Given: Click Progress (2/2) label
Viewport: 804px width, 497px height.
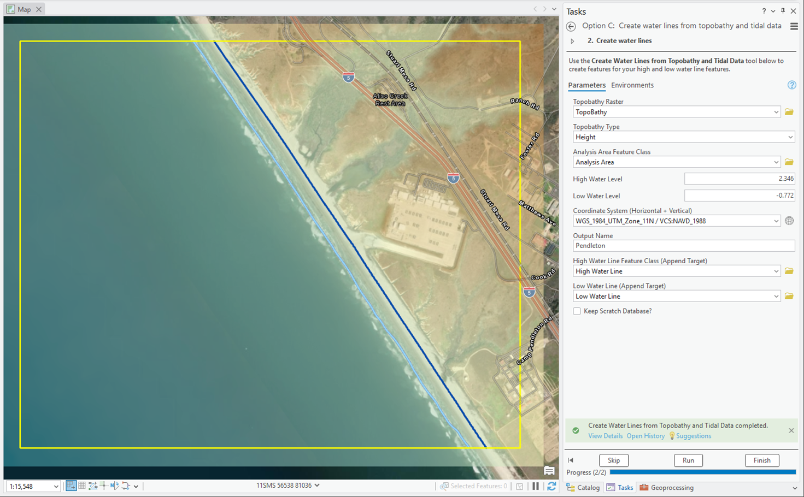Looking at the screenshot, I should (586, 472).
